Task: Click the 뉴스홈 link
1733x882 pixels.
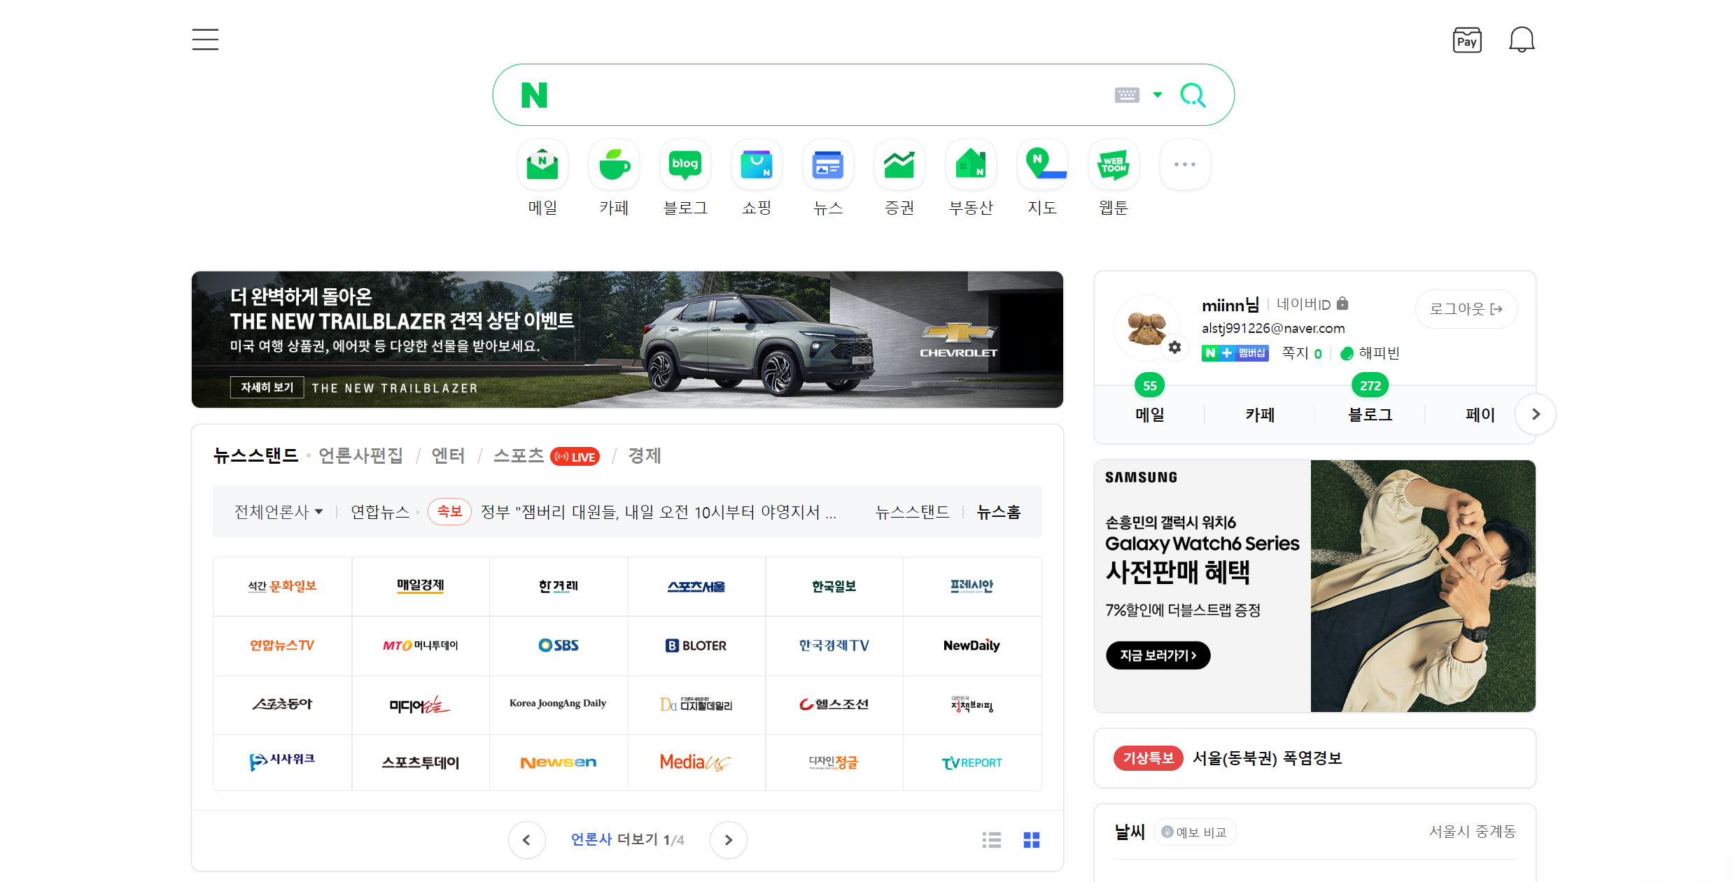Action: [x=999, y=512]
